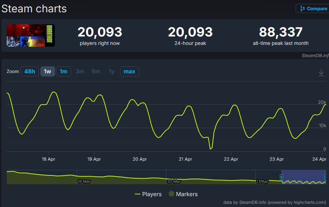Click the chart download menu icon
Screen dimensions: 329x207
pos(321,73)
